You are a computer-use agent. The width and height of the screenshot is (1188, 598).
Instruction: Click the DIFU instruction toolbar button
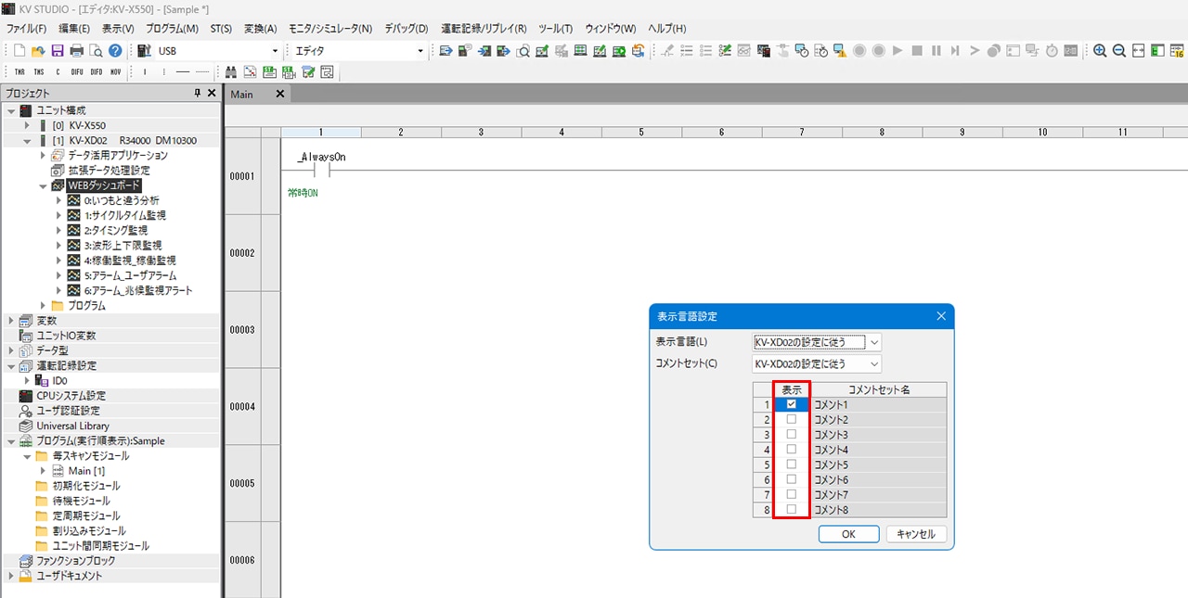click(77, 71)
